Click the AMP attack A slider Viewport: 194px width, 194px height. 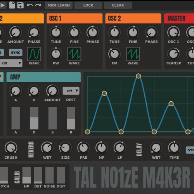pos(16,118)
